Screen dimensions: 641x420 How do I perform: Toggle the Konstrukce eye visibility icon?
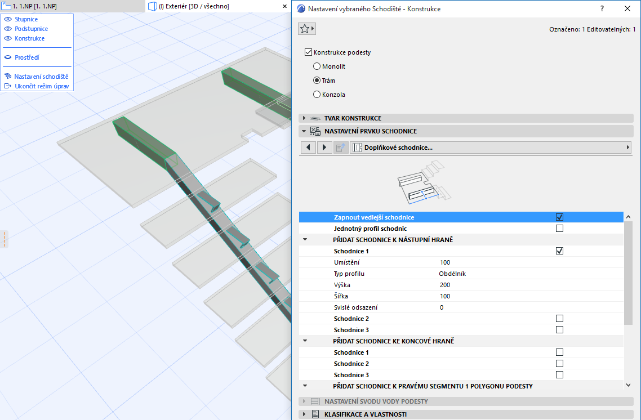click(x=8, y=38)
